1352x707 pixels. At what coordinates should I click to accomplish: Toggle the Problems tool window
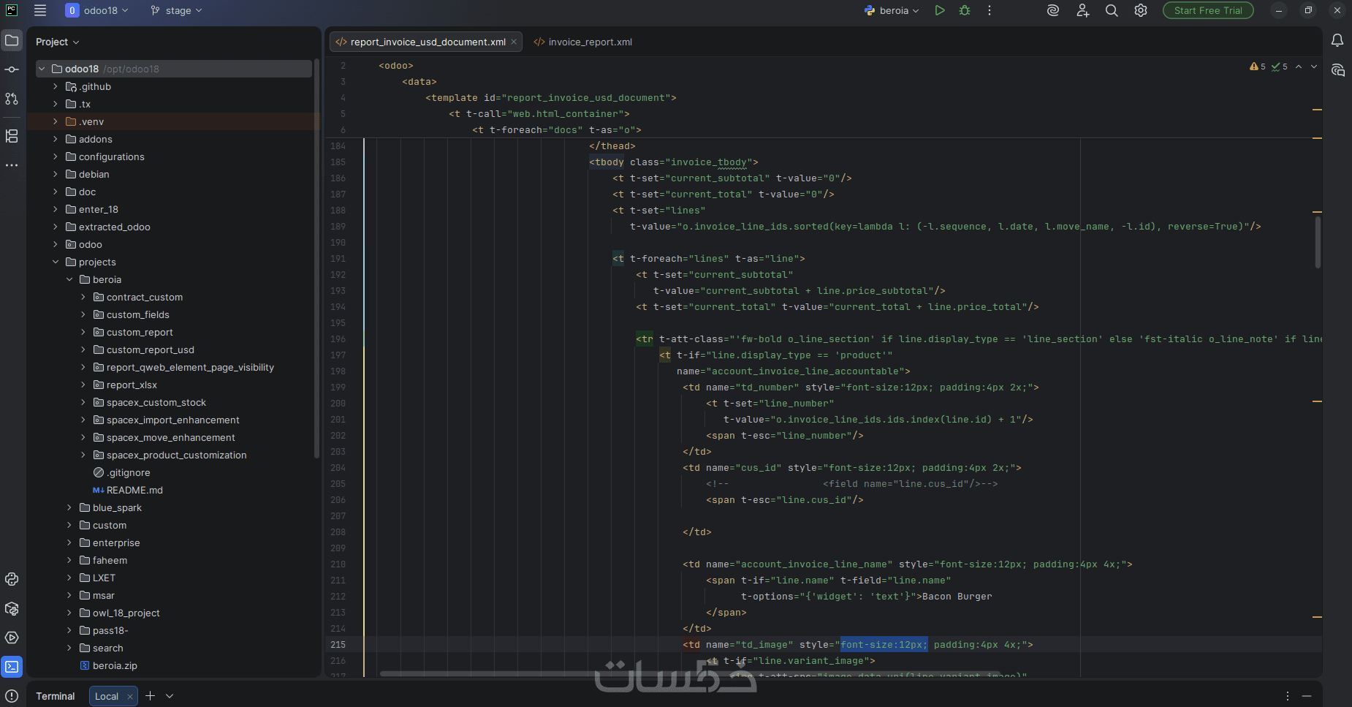(12, 696)
